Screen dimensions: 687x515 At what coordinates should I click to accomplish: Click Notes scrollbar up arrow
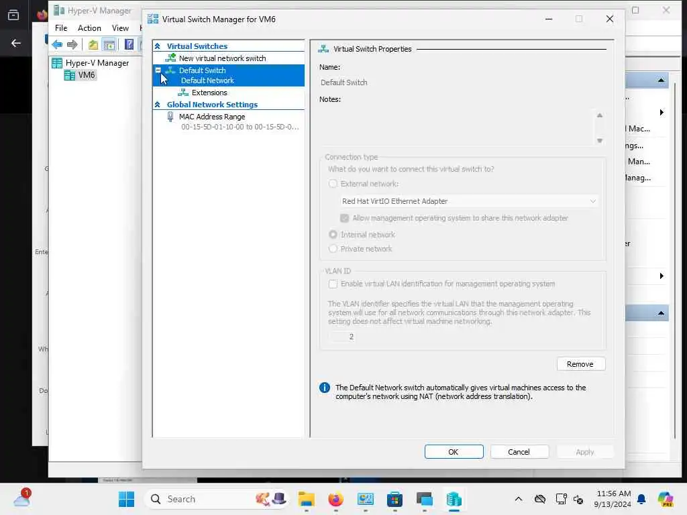pos(600,115)
